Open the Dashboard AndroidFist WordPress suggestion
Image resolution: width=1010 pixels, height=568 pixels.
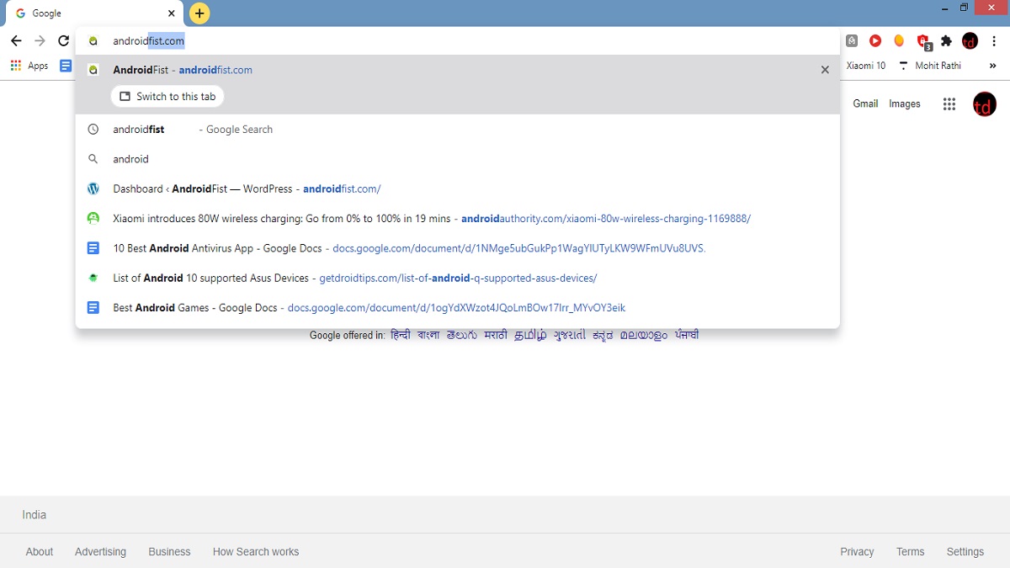458,188
